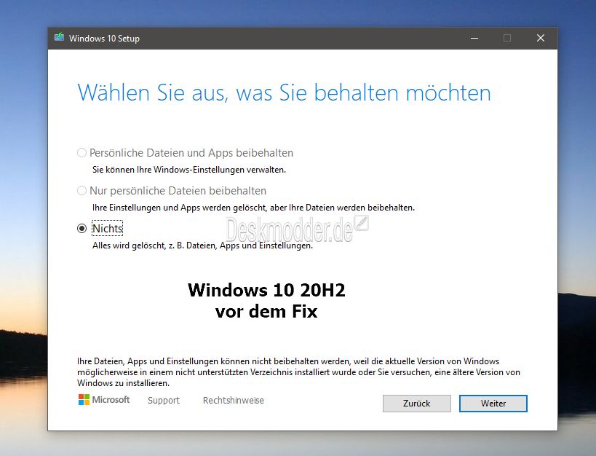
Task: Click the 'Windows 10 Setup' window title
Action: click(104, 39)
